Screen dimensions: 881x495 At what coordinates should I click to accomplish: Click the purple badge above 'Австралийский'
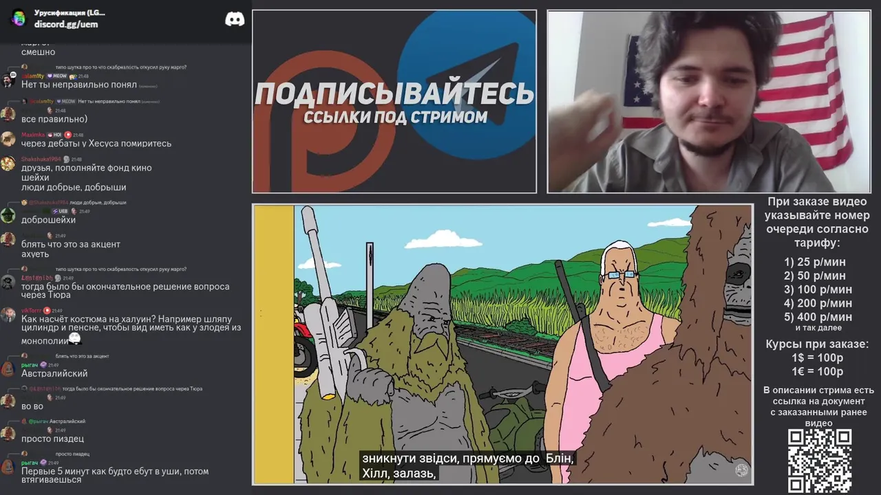click(43, 364)
